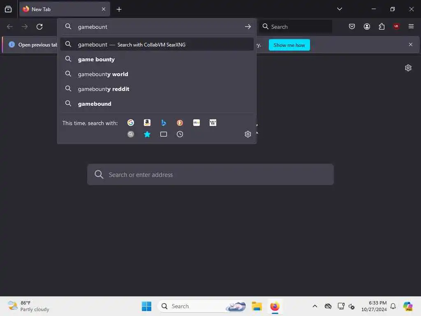Open Save to Pocket icon

pos(352,26)
